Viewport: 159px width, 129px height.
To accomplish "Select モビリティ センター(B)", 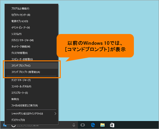I will [x=31, y=15].
